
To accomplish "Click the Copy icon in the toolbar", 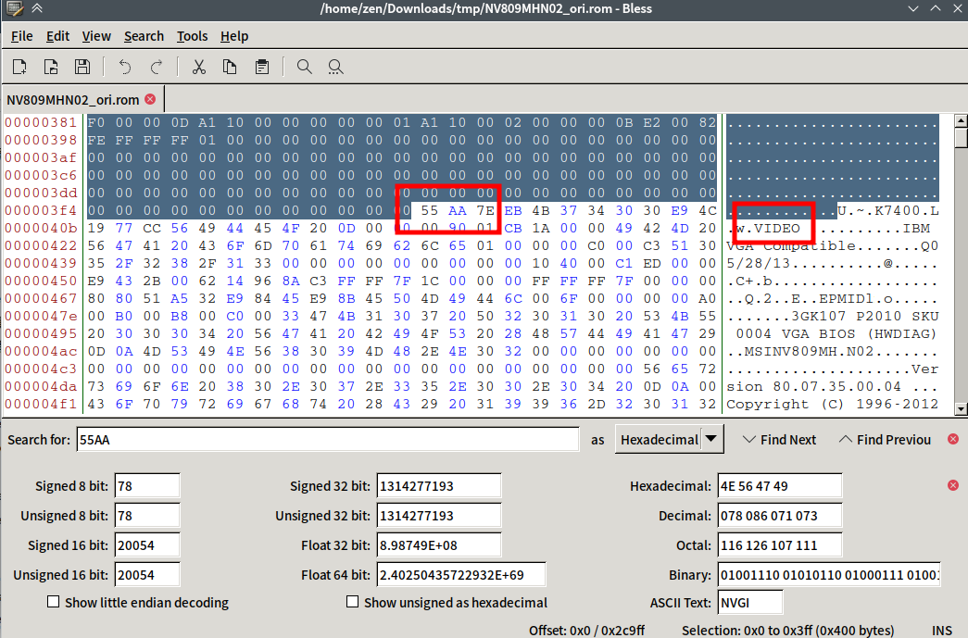I will (229, 67).
